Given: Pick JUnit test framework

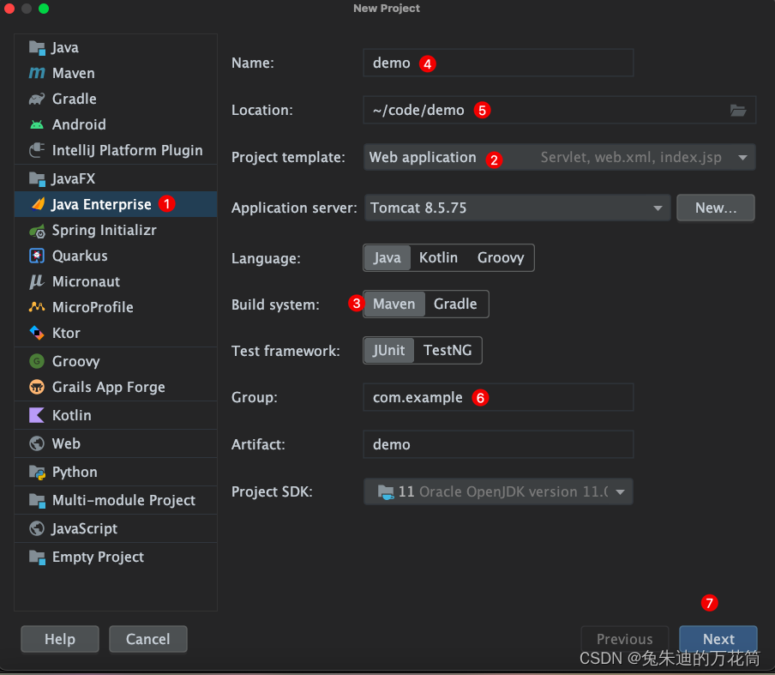Looking at the screenshot, I should point(389,351).
